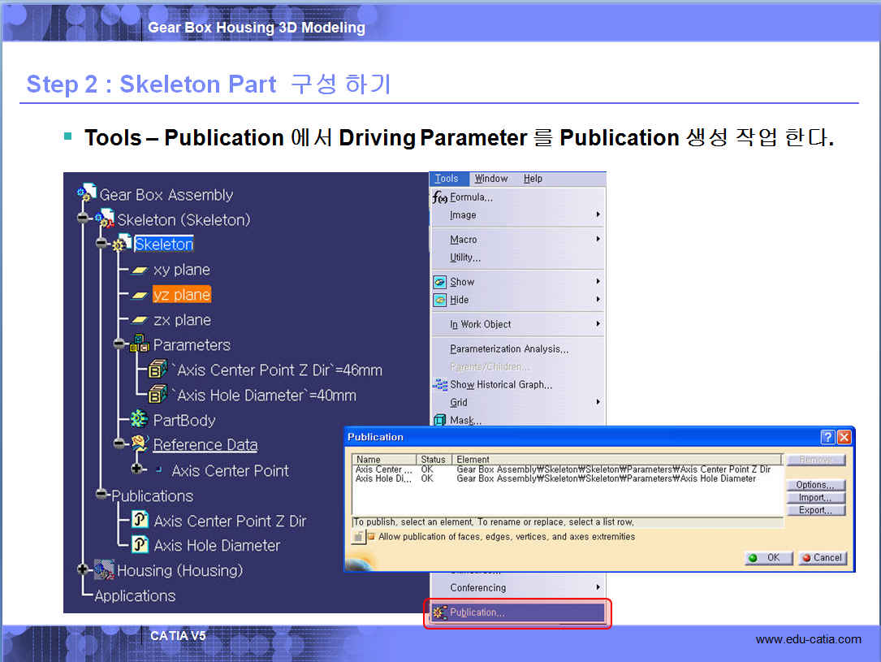This screenshot has width=881, height=662.
Task: Click the PartBody gear icon in tree
Action: (x=139, y=419)
